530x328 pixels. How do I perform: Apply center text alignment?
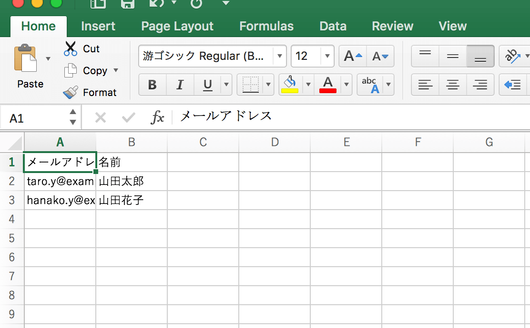pos(452,85)
